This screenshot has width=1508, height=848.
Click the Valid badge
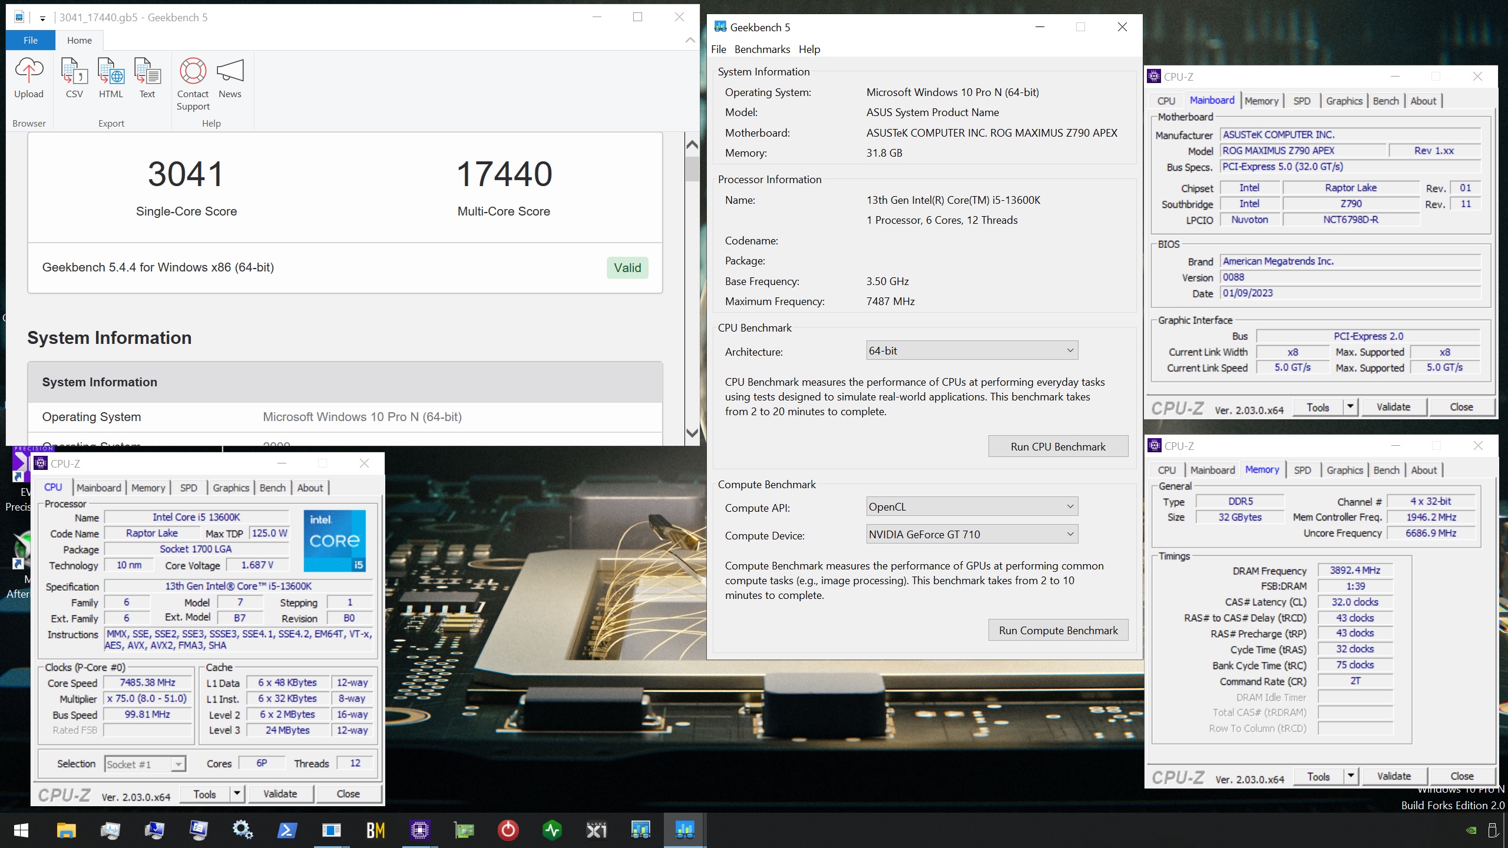click(627, 268)
